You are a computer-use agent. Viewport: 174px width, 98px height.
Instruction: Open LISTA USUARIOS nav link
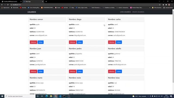(x=125, y=12)
